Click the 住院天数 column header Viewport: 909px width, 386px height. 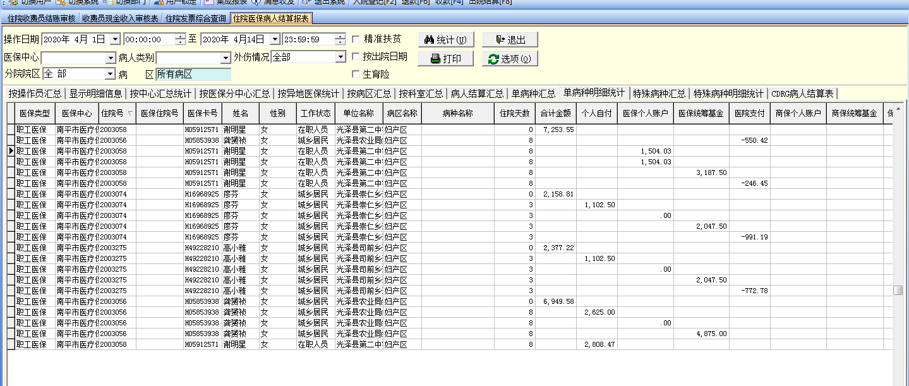tap(515, 114)
